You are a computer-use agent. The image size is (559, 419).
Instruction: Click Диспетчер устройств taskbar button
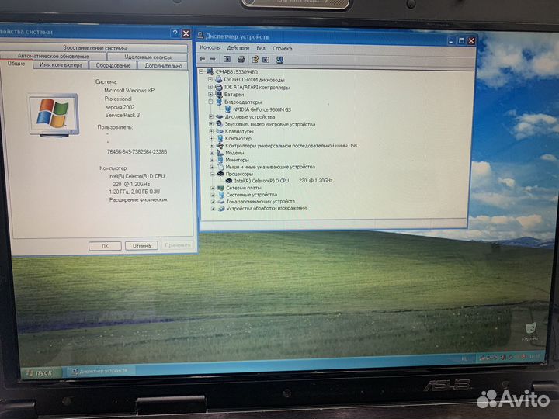(102, 371)
